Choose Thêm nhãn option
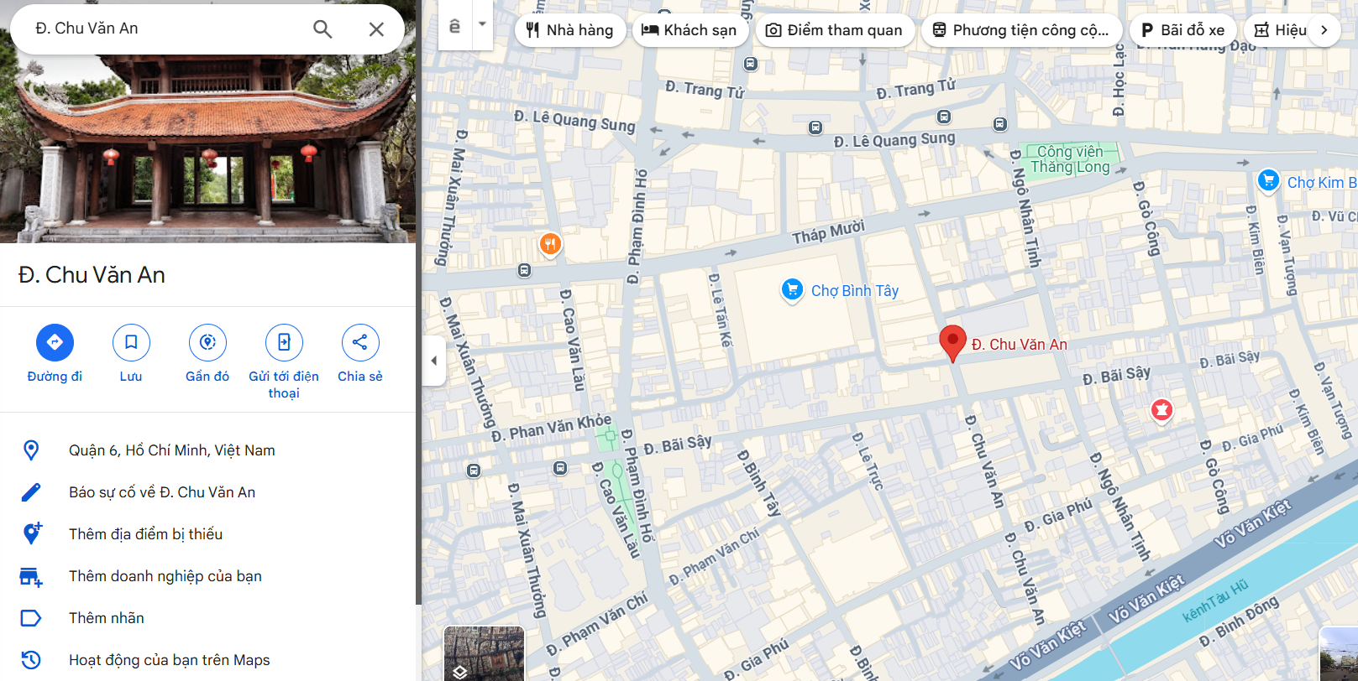Image resolution: width=1358 pixels, height=681 pixels. [207, 618]
